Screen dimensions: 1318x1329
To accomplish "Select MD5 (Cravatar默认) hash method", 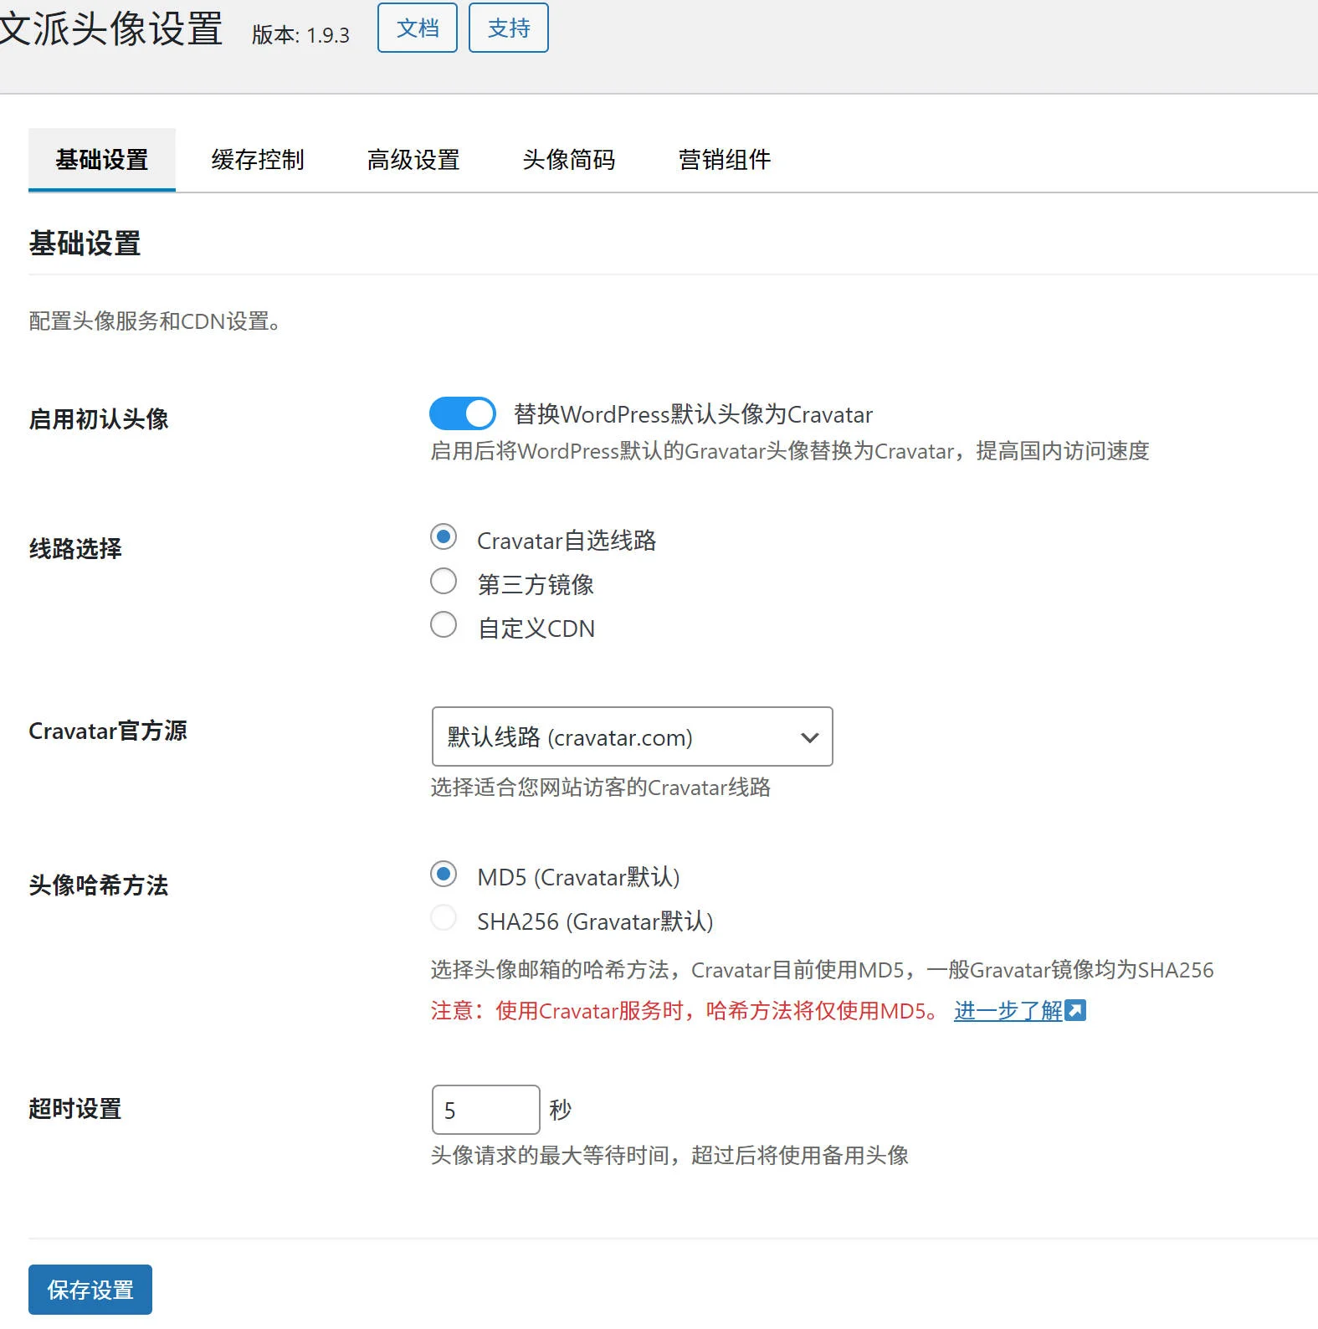I will pyautogui.click(x=444, y=874).
